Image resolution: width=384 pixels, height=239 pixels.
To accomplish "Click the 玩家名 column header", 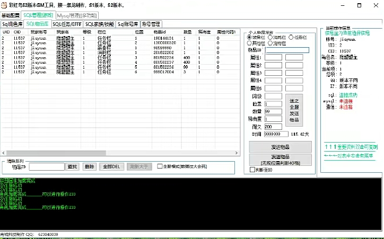I will (x=68, y=32).
